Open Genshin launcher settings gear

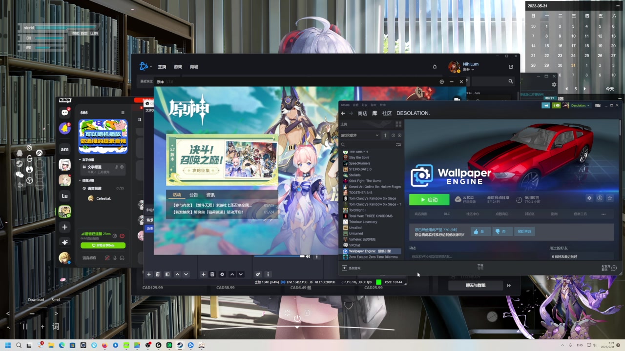[x=442, y=82]
